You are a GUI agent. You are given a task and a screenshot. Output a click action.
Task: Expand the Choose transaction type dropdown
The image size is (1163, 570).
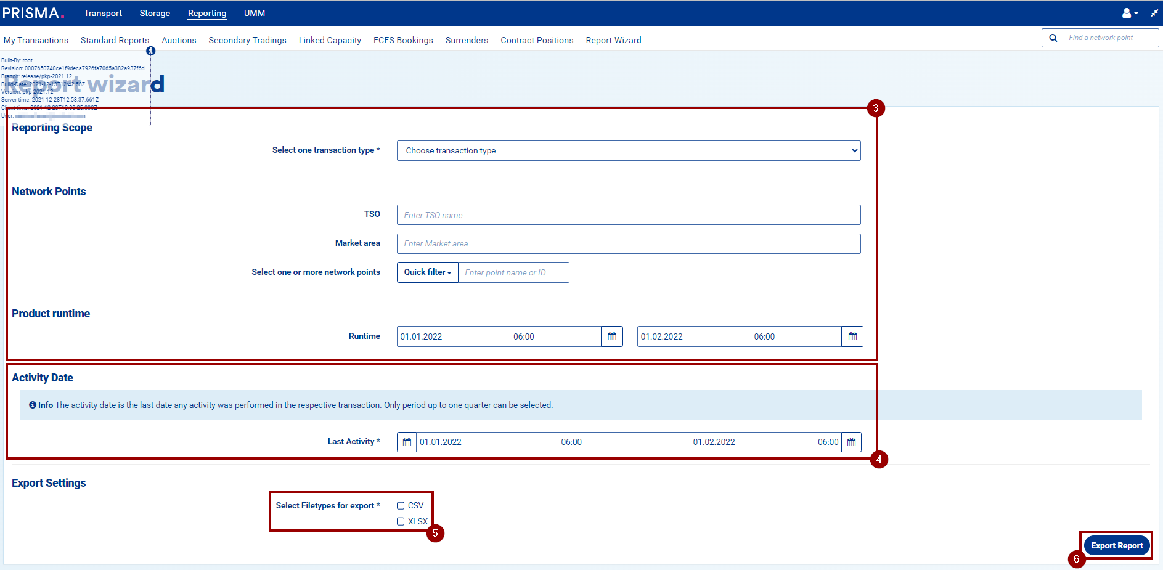tap(629, 150)
